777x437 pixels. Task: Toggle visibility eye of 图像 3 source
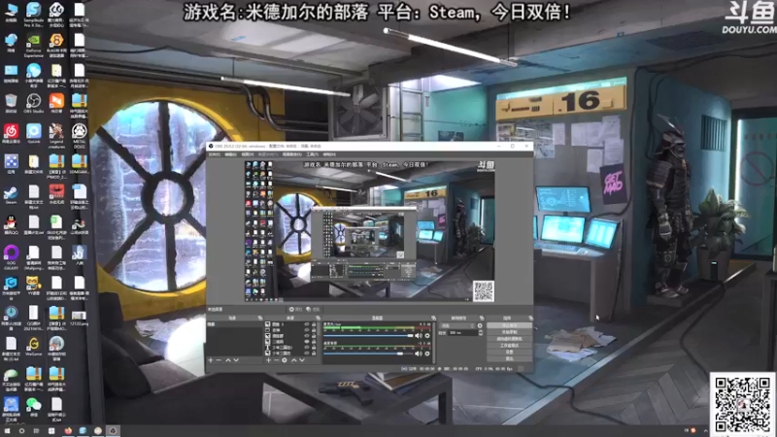click(x=307, y=324)
